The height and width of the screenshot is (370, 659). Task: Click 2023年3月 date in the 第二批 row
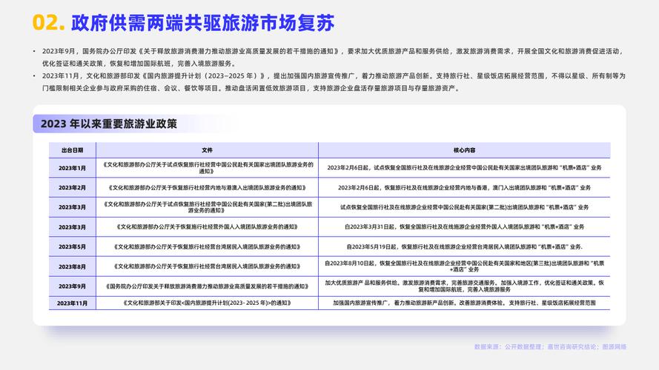click(x=73, y=207)
